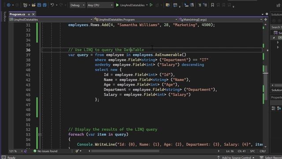The width and height of the screenshot is (282, 159).
Task: Open the code cleanup profile dropdown arrow
Action: (80, 151)
